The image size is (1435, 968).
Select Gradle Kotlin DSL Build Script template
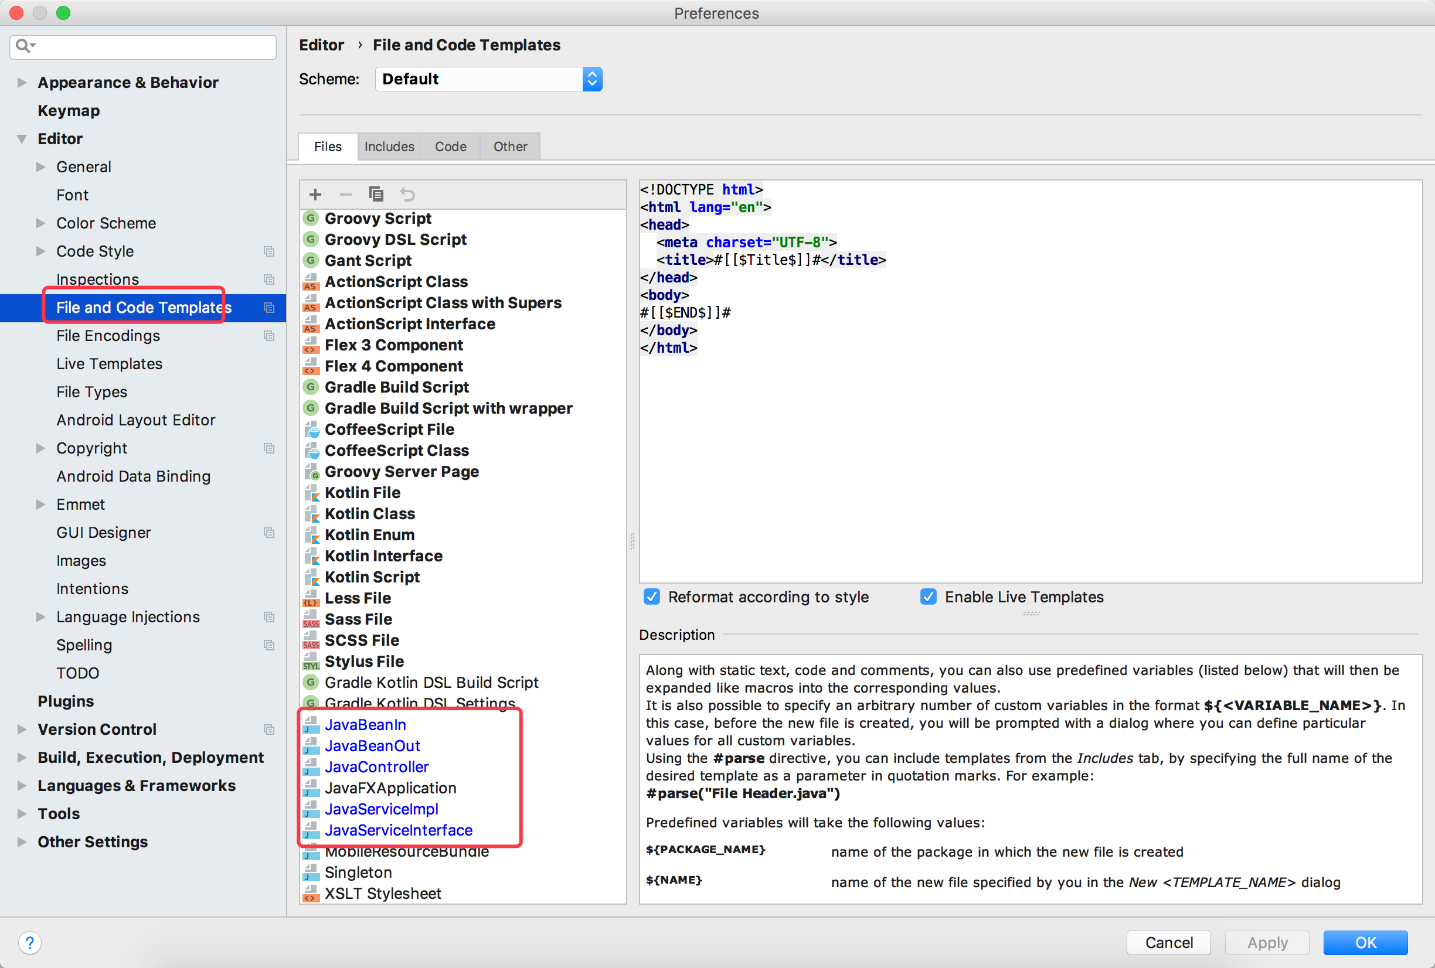(x=431, y=683)
